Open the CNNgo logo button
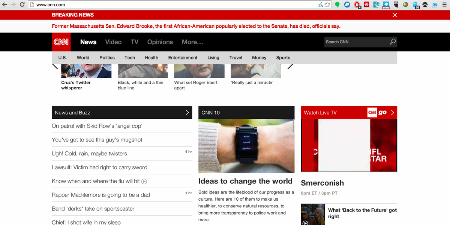 [x=377, y=112]
